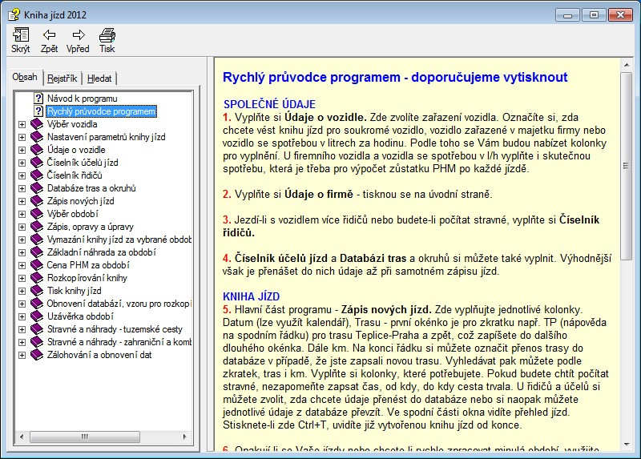641x459 pixels.
Task: Click the tree scroll-left arrow
Action: (x=22, y=437)
